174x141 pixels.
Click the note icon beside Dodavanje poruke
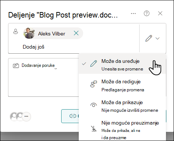(x=16, y=65)
